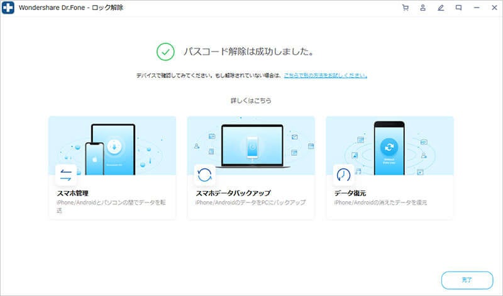The height and width of the screenshot is (296, 503).
Task: Click the Wondershare Dr.Fone - ロック解除 title text
Action: coord(71,8)
